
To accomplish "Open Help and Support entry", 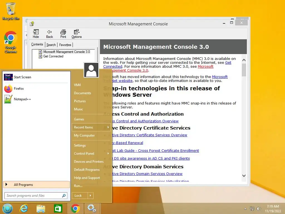I will pos(87,178).
